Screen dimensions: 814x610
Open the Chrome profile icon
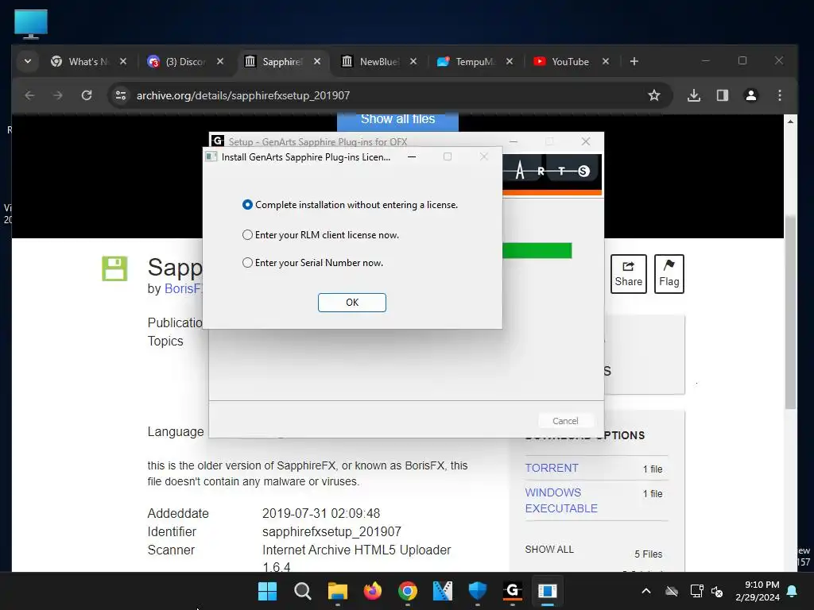click(750, 95)
